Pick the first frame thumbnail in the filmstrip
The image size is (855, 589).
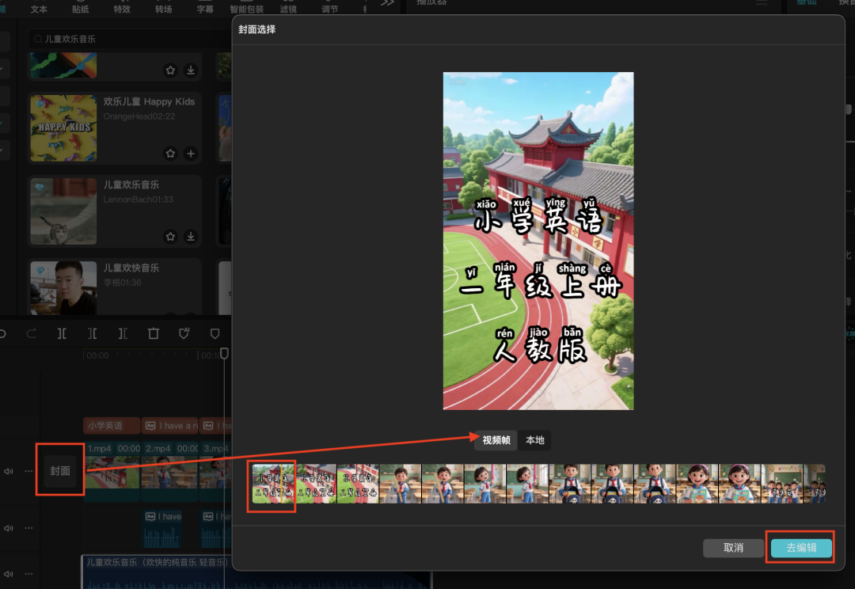[x=272, y=484]
